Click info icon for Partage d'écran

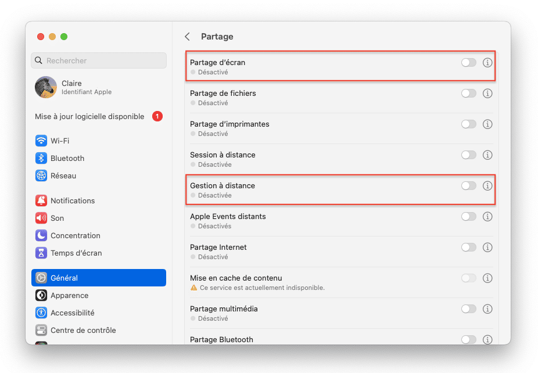point(487,62)
